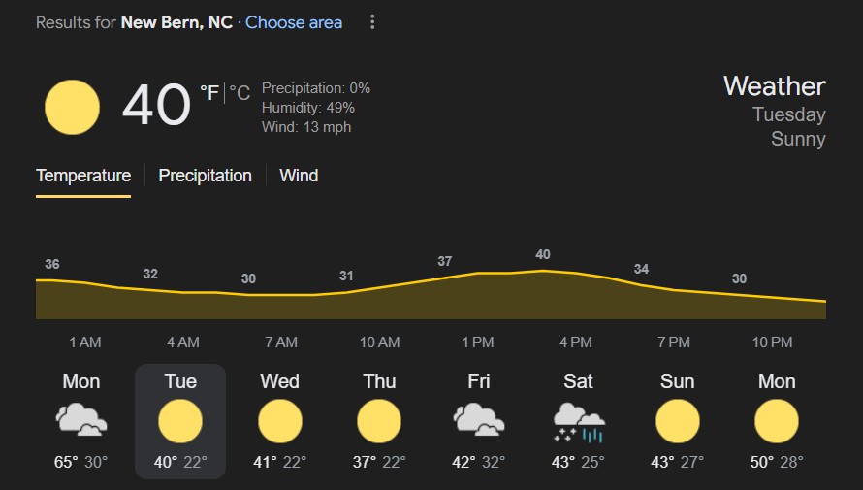Switch to the Precipitation tab
This screenshot has width=863, height=490.
click(205, 176)
